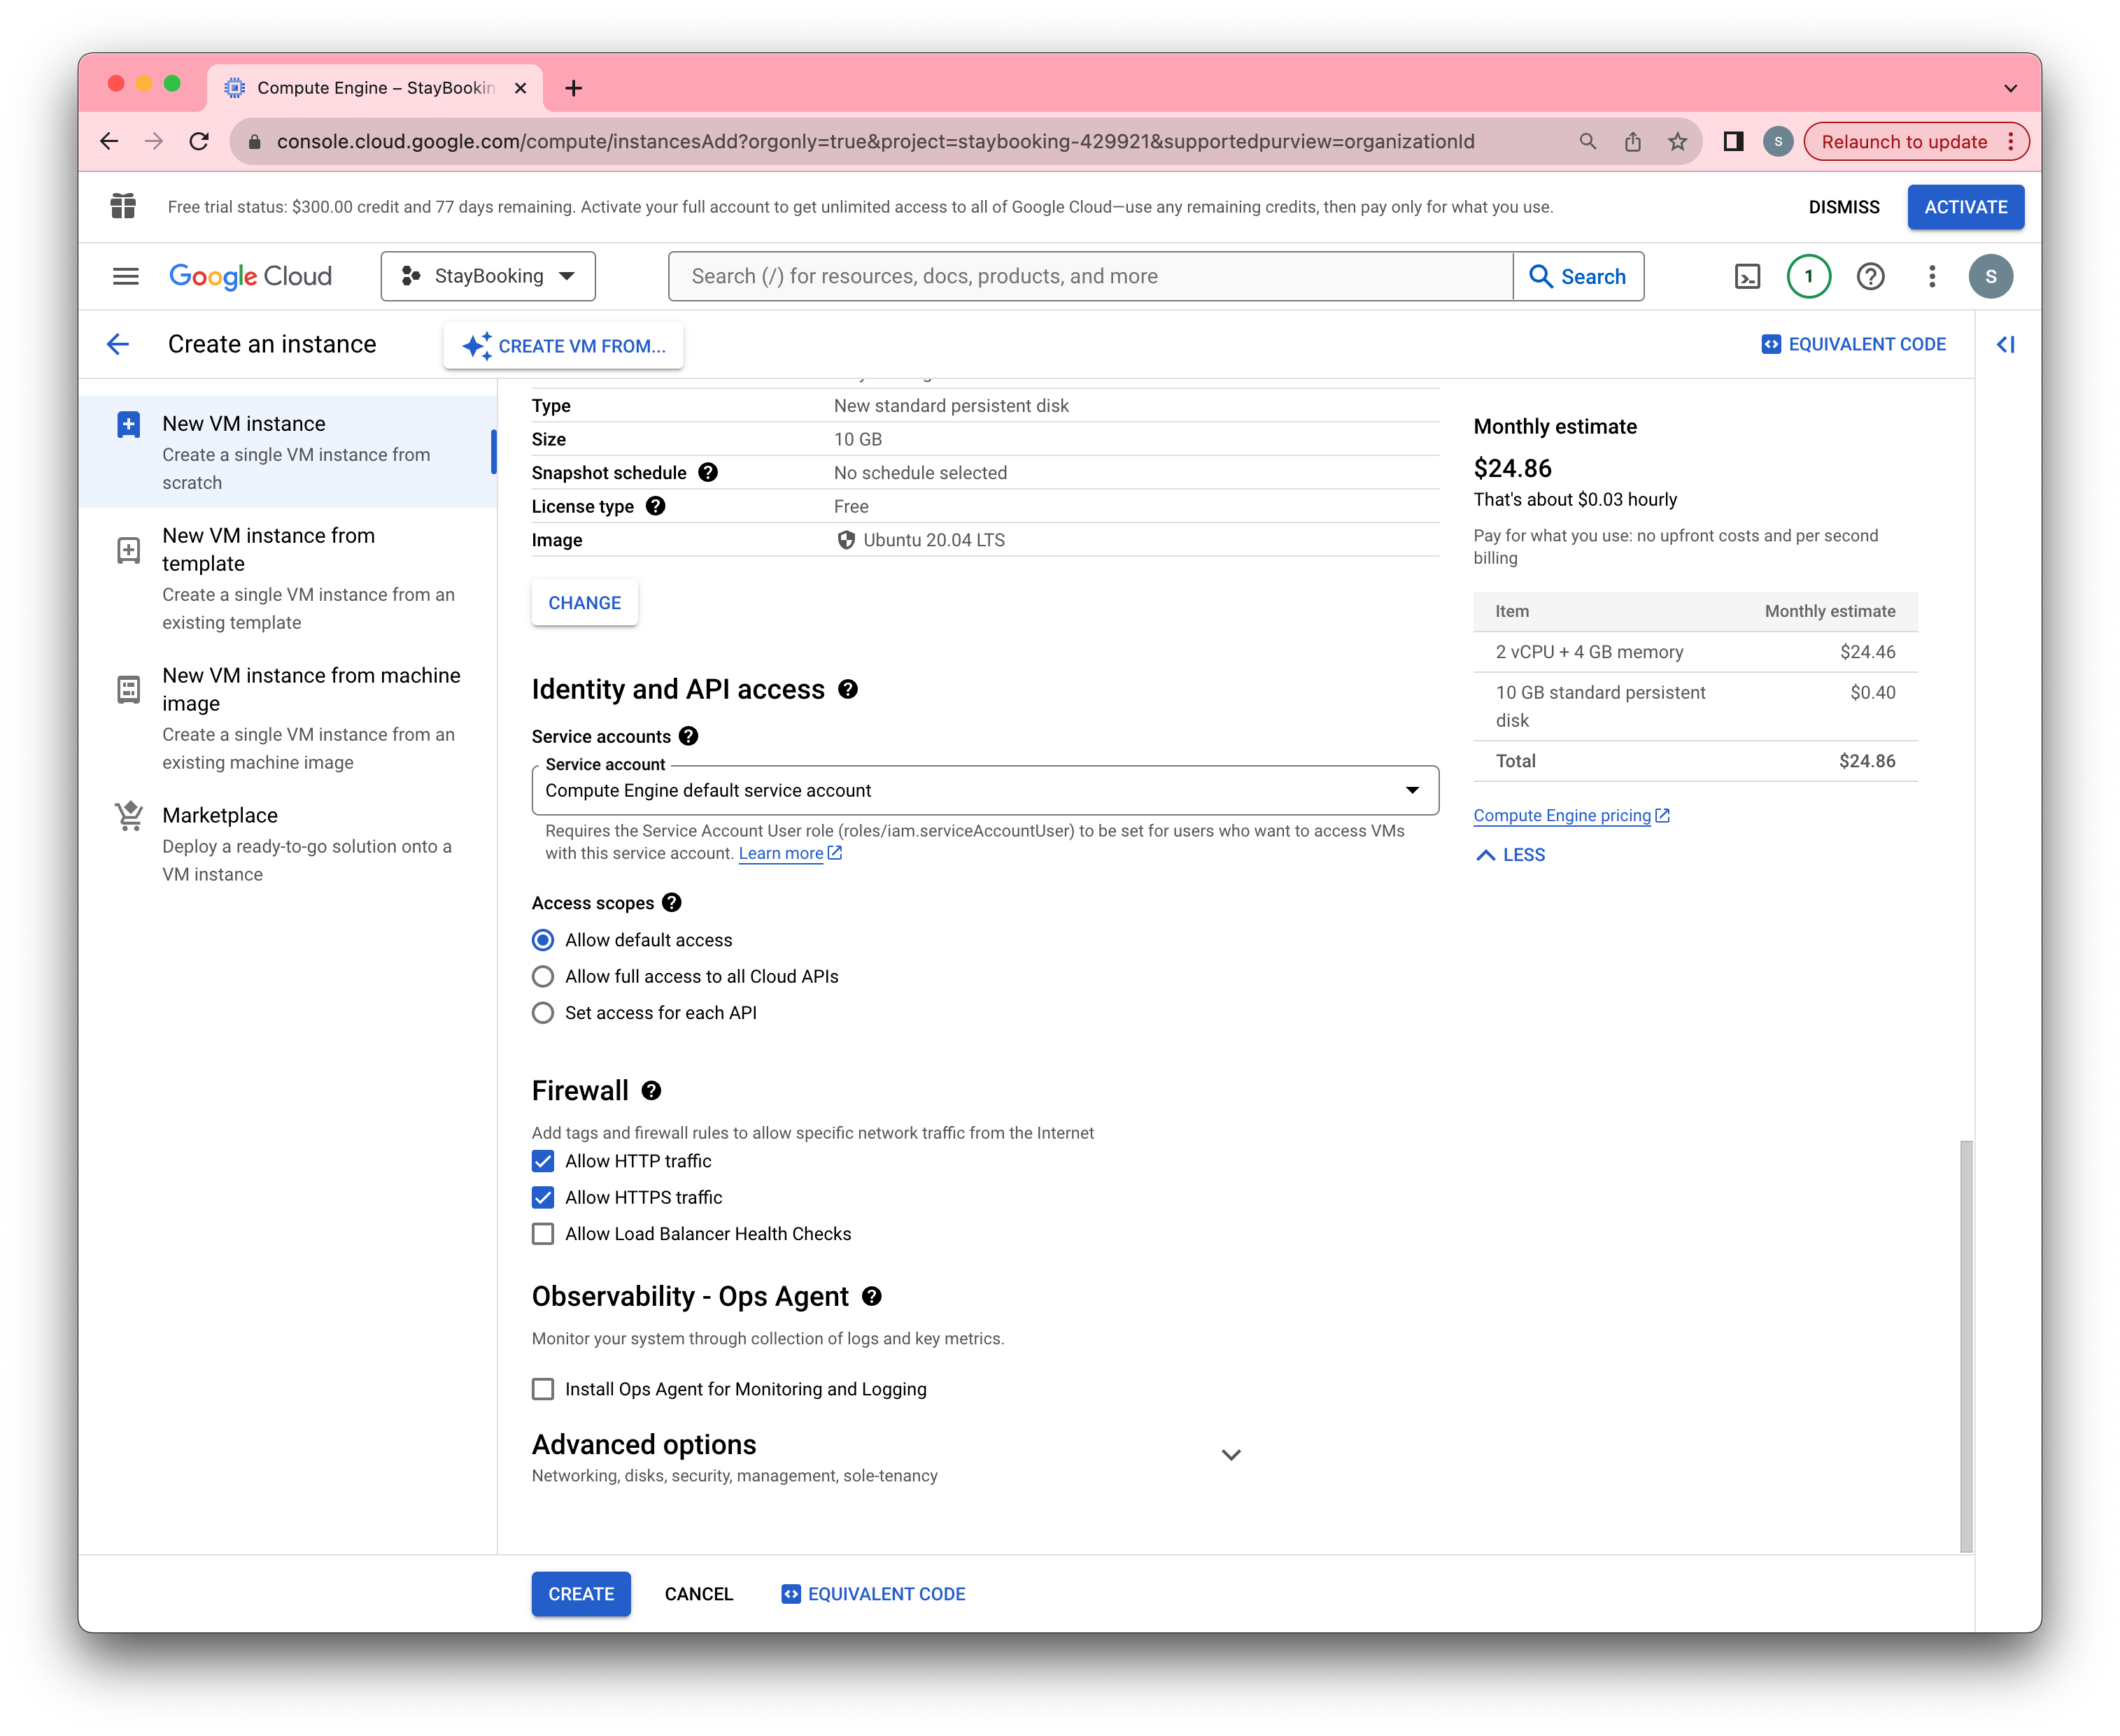Select StayBooking project dropdown
The image size is (2120, 1736).
pyautogui.click(x=486, y=275)
